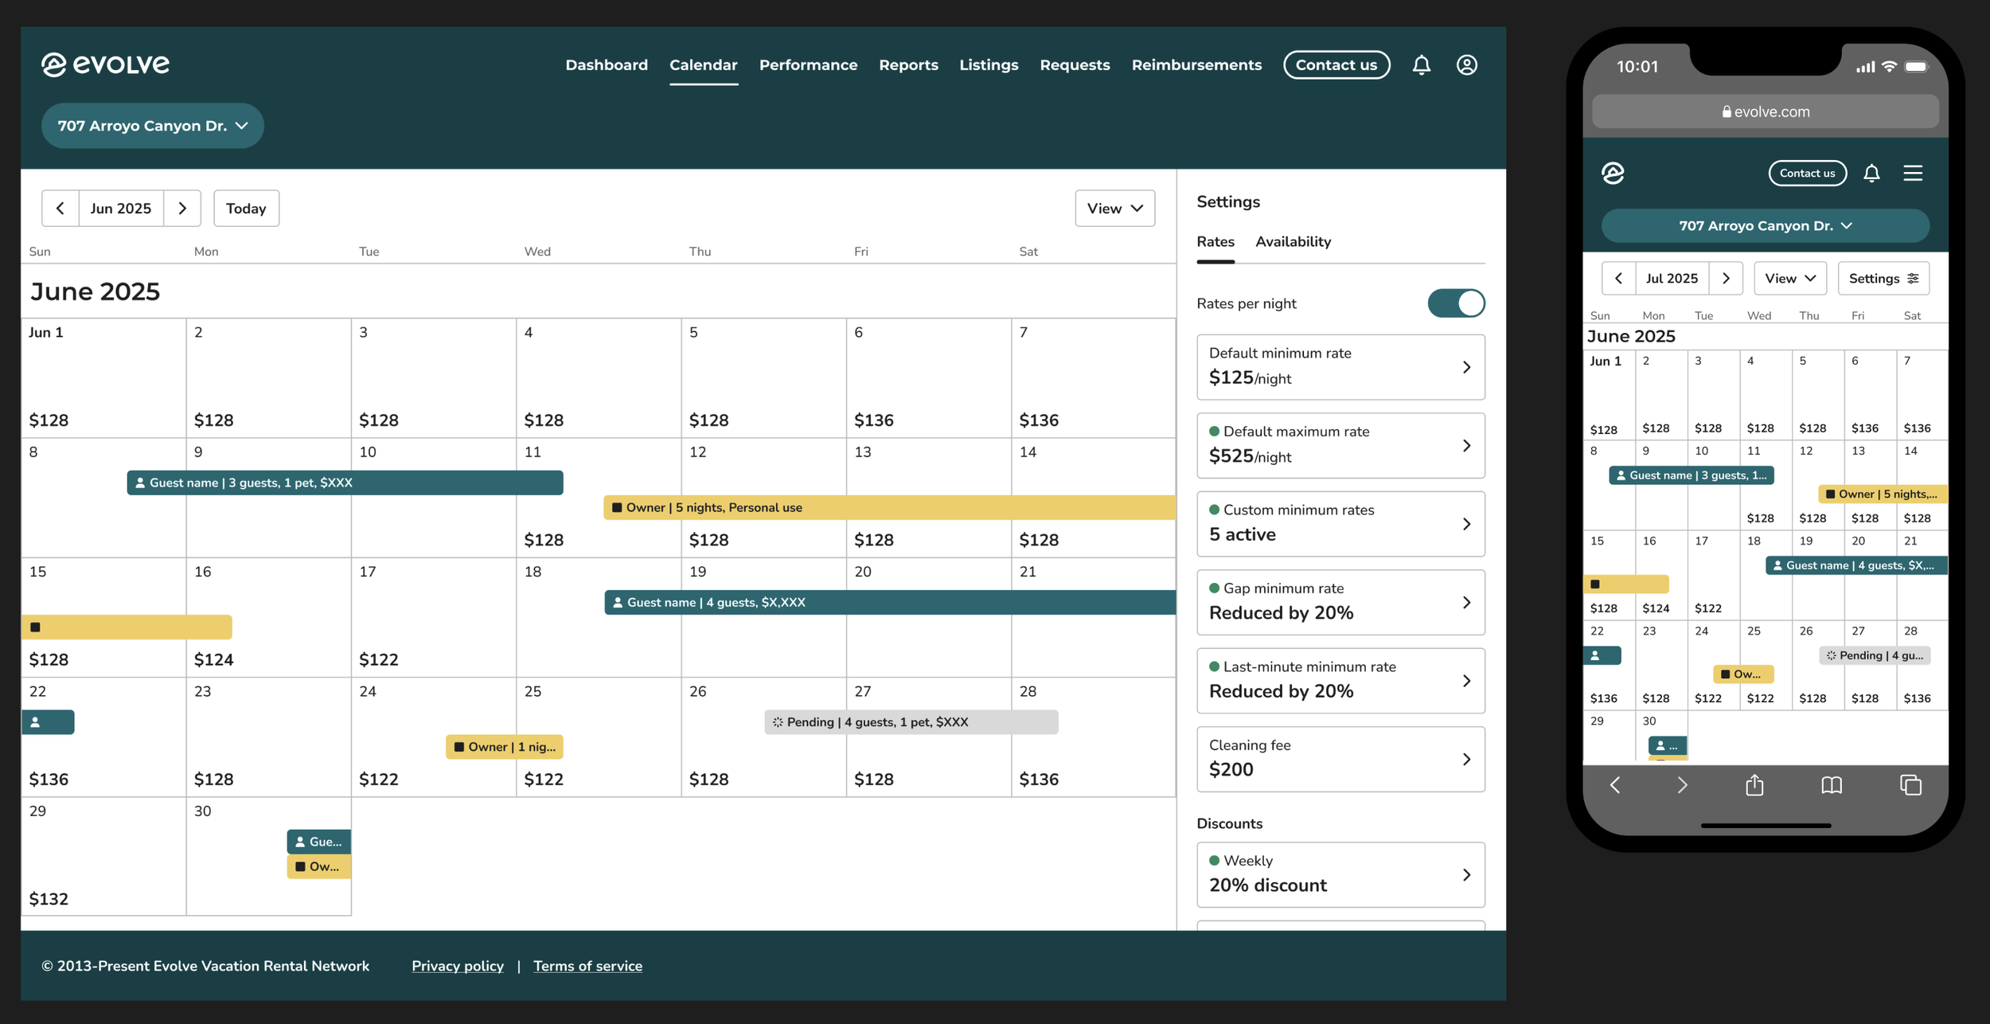This screenshot has width=1990, height=1024.
Task: Tap browser forward arrow on phone
Action: click(1682, 785)
